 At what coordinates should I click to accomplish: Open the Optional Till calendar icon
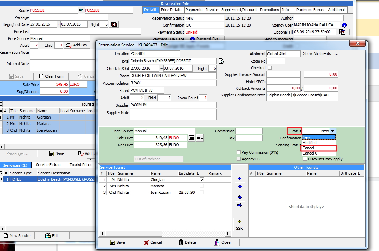342,32
